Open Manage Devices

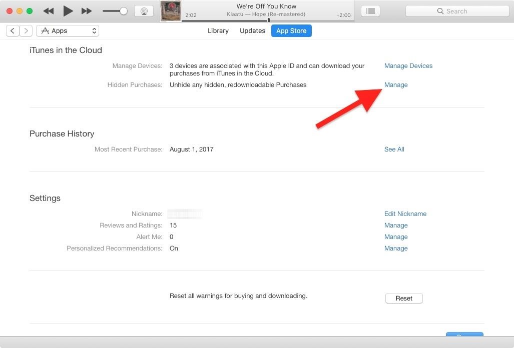tap(408, 65)
